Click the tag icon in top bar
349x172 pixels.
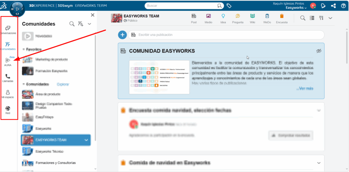[x=229, y=5]
